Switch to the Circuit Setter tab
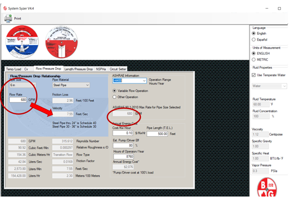Screen dimensions: 292x199 click(x=118, y=69)
